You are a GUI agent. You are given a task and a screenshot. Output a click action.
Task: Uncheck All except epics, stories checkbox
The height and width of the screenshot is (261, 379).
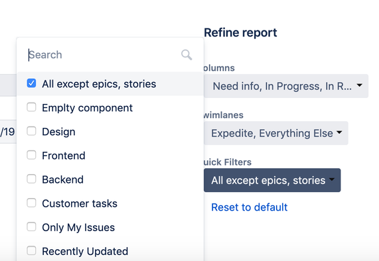pyautogui.click(x=31, y=83)
